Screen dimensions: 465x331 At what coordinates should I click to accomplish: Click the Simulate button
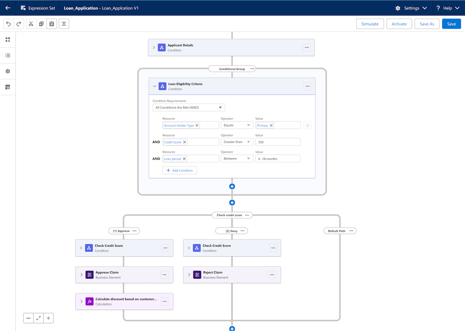370,24
